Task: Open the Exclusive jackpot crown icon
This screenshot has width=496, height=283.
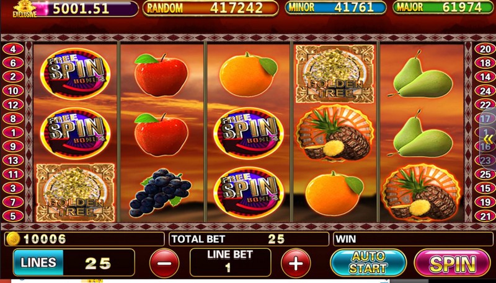Action: (x=24, y=9)
